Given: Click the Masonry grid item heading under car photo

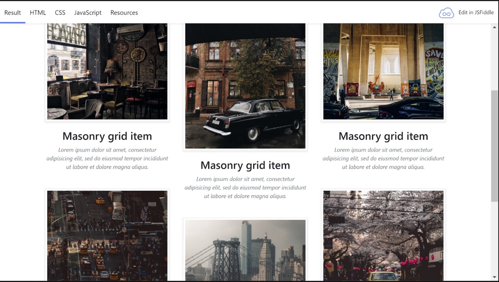Looking at the screenshot, I should point(246,166).
